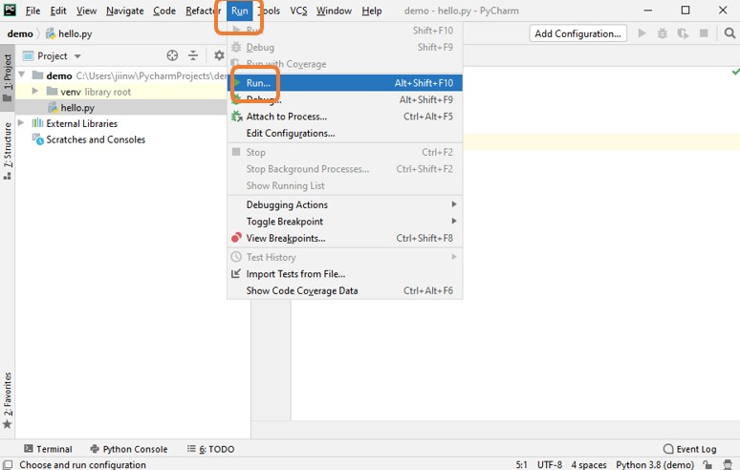Open the Python Console tool window
The image size is (740, 470).
[129, 449]
